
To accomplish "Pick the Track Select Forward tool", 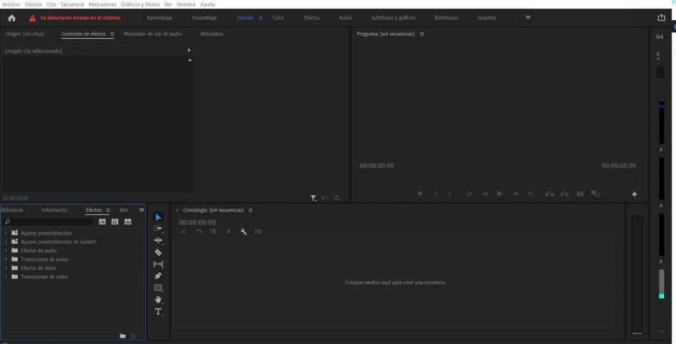I will point(158,229).
